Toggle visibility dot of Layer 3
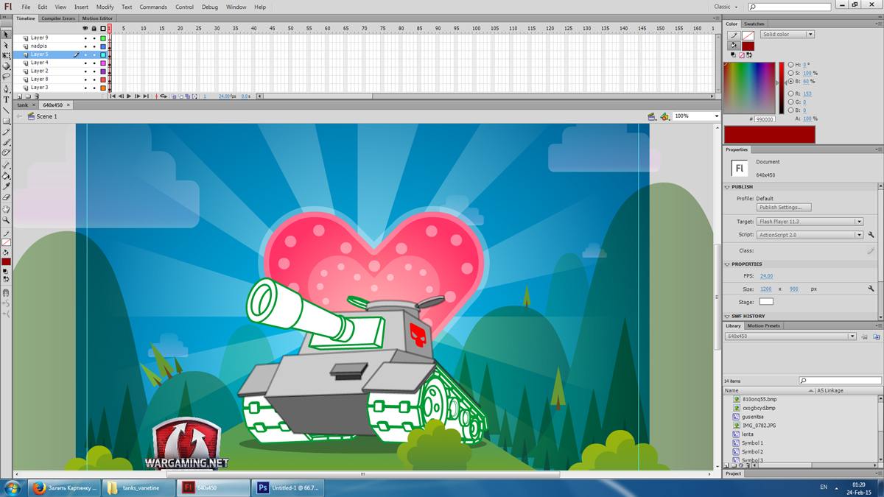Viewport: 884px width, 497px height. click(85, 88)
